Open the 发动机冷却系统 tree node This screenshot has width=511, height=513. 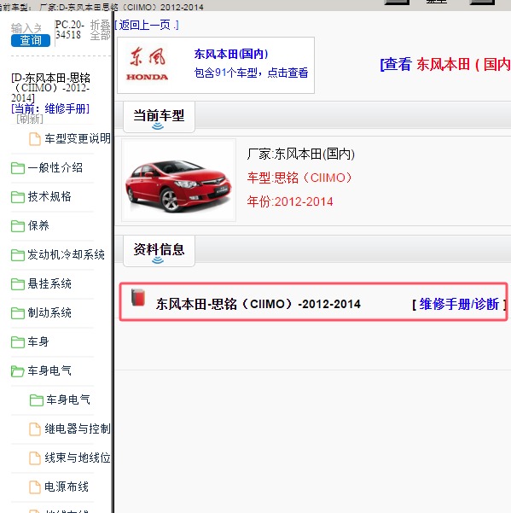[x=66, y=254]
